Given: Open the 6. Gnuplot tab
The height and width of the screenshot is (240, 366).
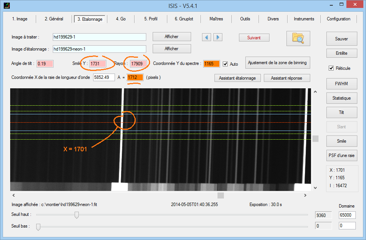Looking at the screenshot, I should pyautogui.click(x=184, y=19).
